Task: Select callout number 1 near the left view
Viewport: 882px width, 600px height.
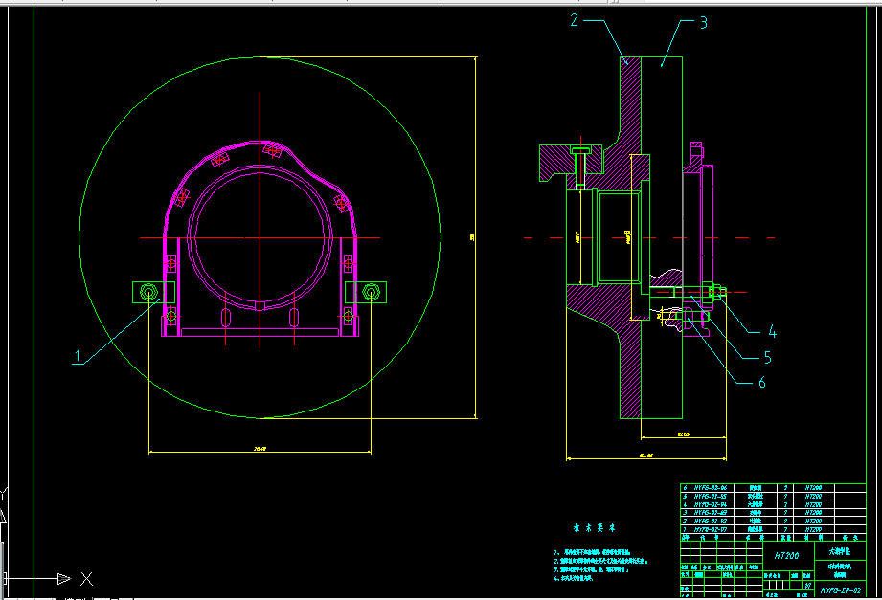Action: 78,356
